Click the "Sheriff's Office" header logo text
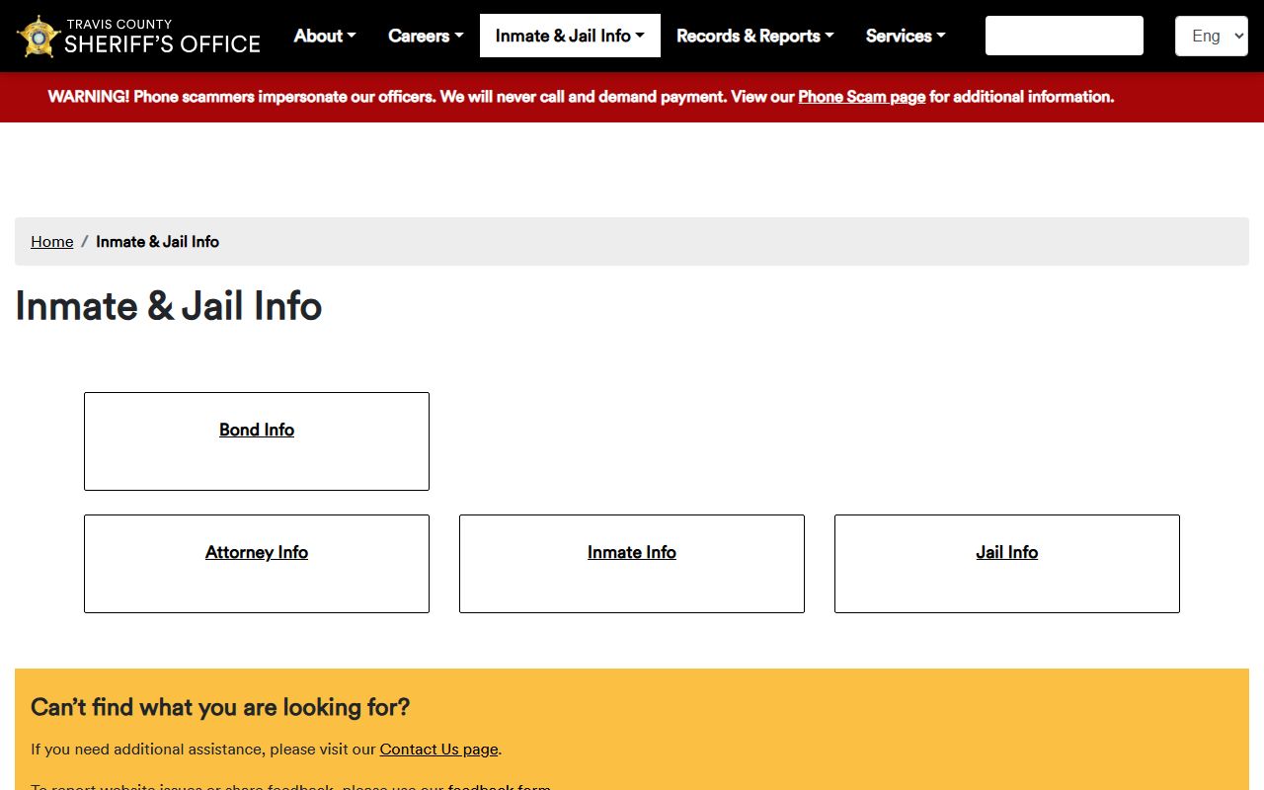This screenshot has width=1264, height=790. click(x=162, y=43)
